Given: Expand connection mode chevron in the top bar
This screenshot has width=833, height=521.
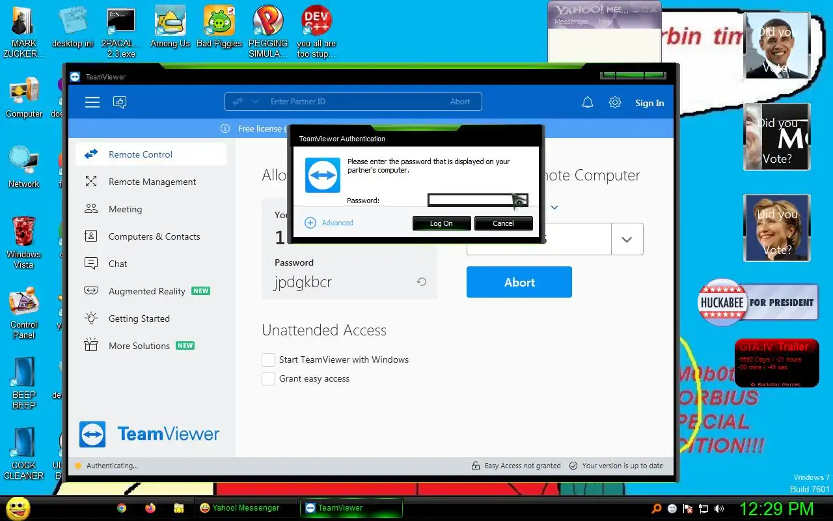Looking at the screenshot, I should tap(254, 102).
